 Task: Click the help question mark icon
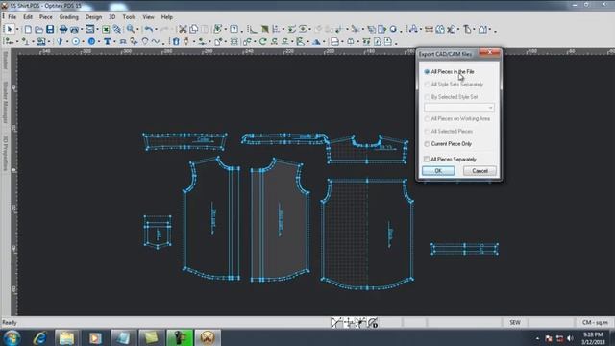click(234, 29)
